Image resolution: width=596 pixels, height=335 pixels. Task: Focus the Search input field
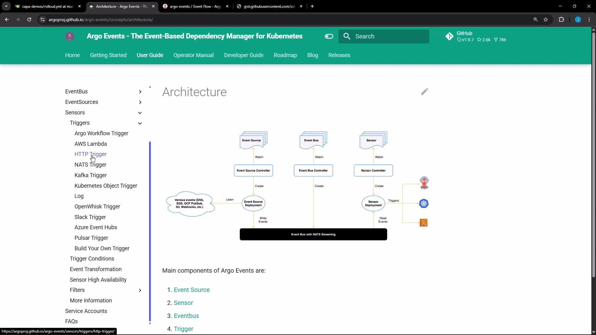click(384, 36)
